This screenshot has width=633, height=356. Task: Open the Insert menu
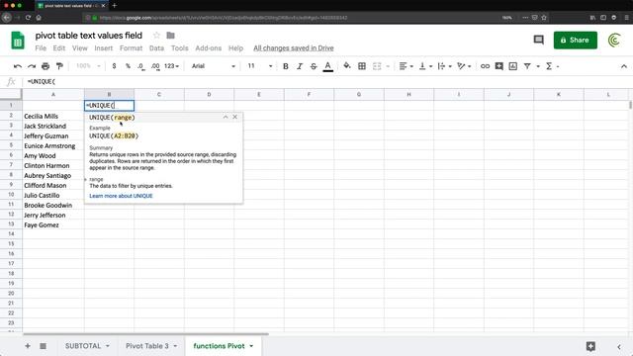pyautogui.click(x=104, y=48)
